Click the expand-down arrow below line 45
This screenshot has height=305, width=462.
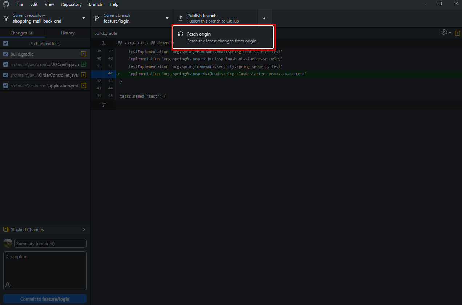click(x=103, y=105)
